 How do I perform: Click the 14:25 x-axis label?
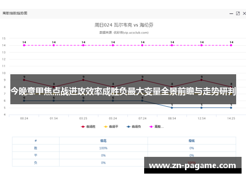231,119
